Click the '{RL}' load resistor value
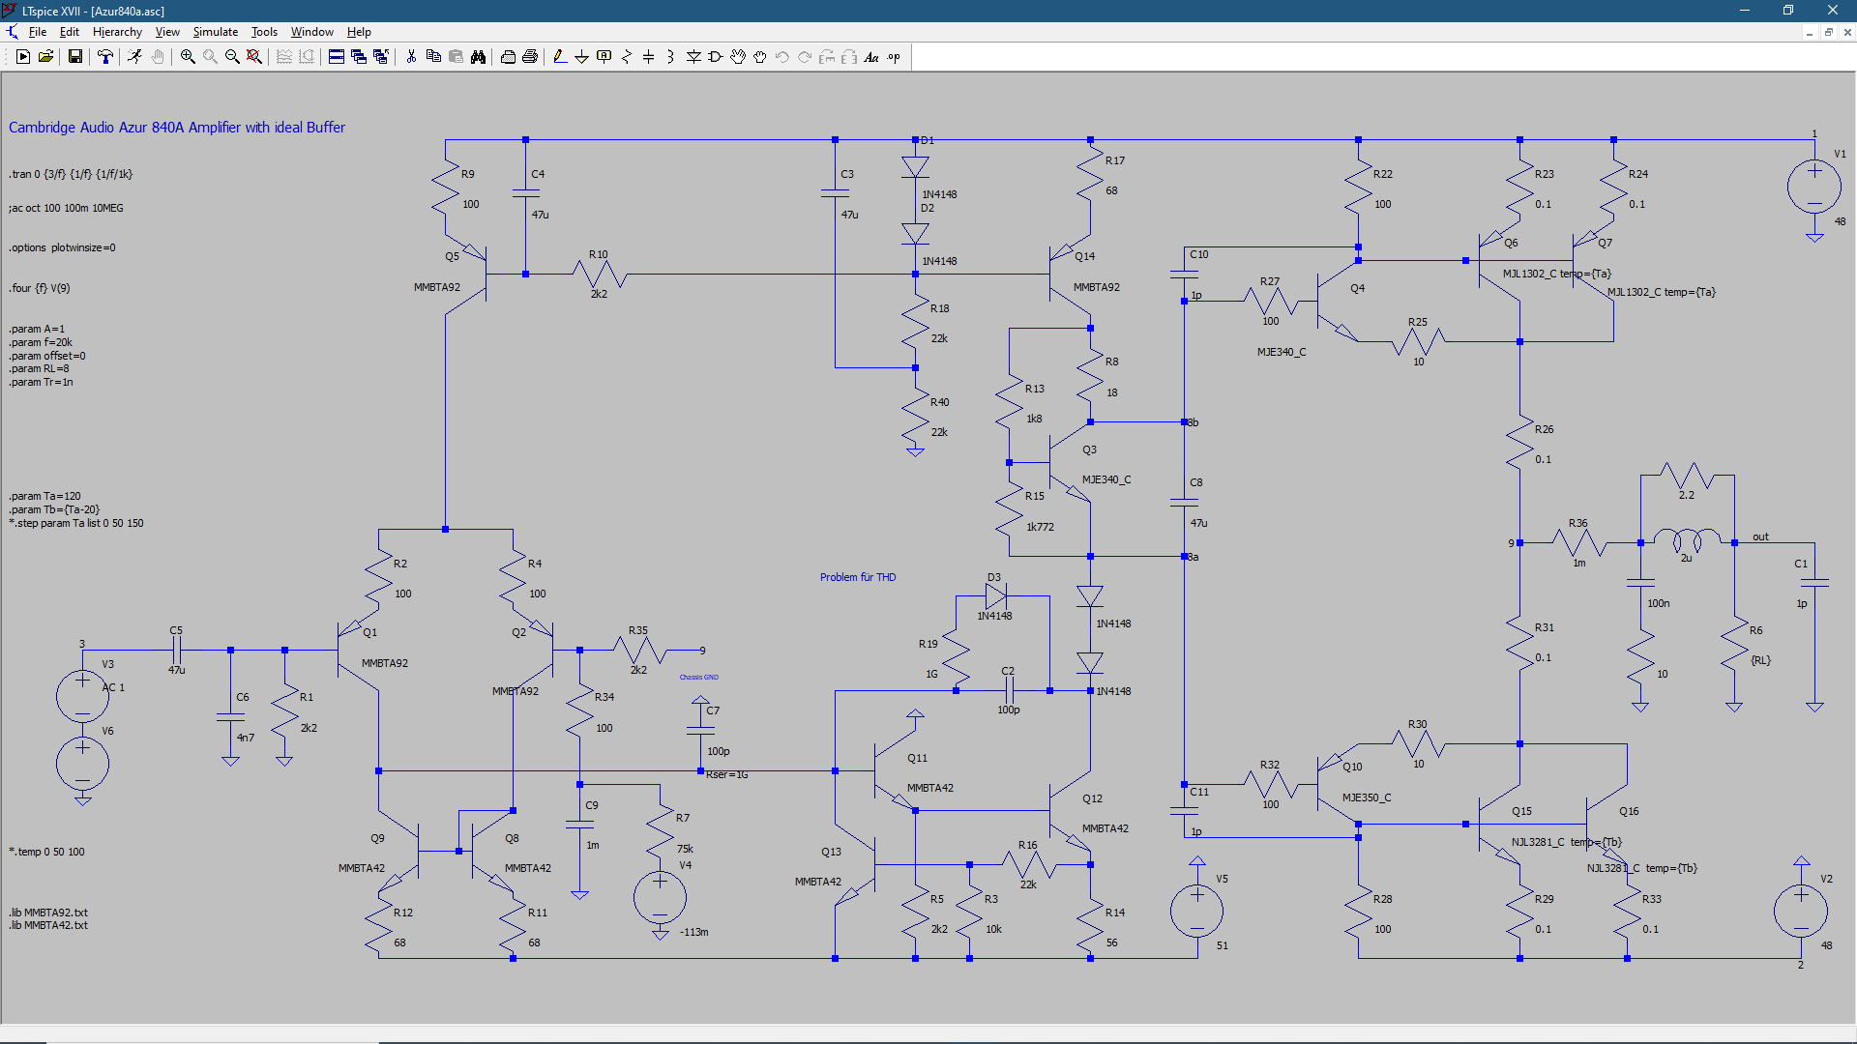Screen dimensions: 1857x1044 click(1760, 660)
